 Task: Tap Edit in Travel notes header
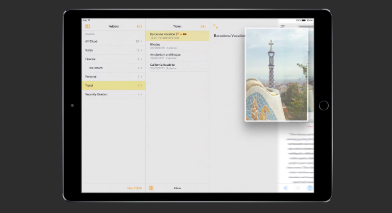pos(203,26)
